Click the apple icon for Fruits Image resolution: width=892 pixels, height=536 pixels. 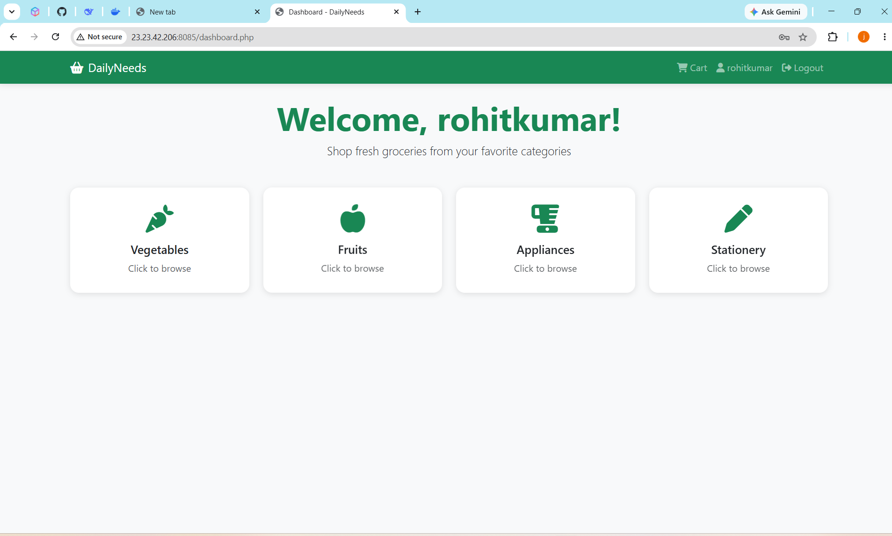(x=353, y=218)
